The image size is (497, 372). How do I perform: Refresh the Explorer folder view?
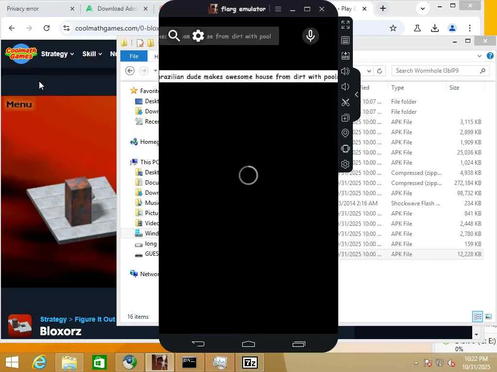coord(380,71)
